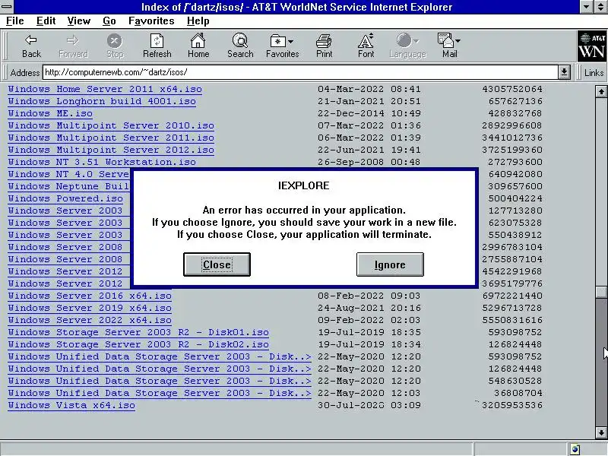Viewport: 608px width, 456px height.
Task: Click the file size 36808704
Action: coord(518,393)
